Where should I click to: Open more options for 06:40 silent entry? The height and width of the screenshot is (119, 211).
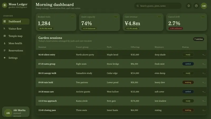pos(204,55)
